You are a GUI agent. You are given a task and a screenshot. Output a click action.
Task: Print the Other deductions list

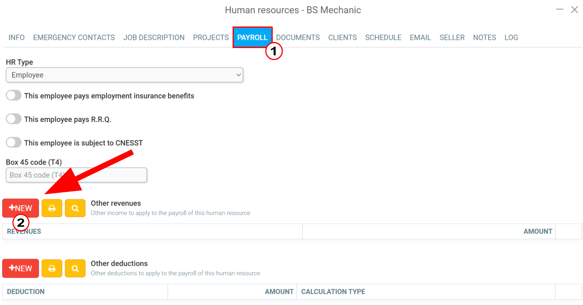pyautogui.click(x=52, y=268)
